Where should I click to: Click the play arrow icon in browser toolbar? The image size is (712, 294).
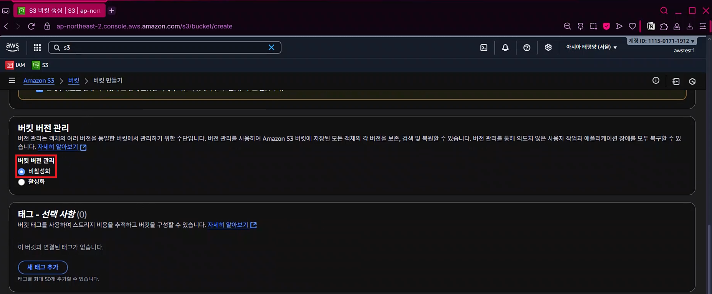click(619, 26)
